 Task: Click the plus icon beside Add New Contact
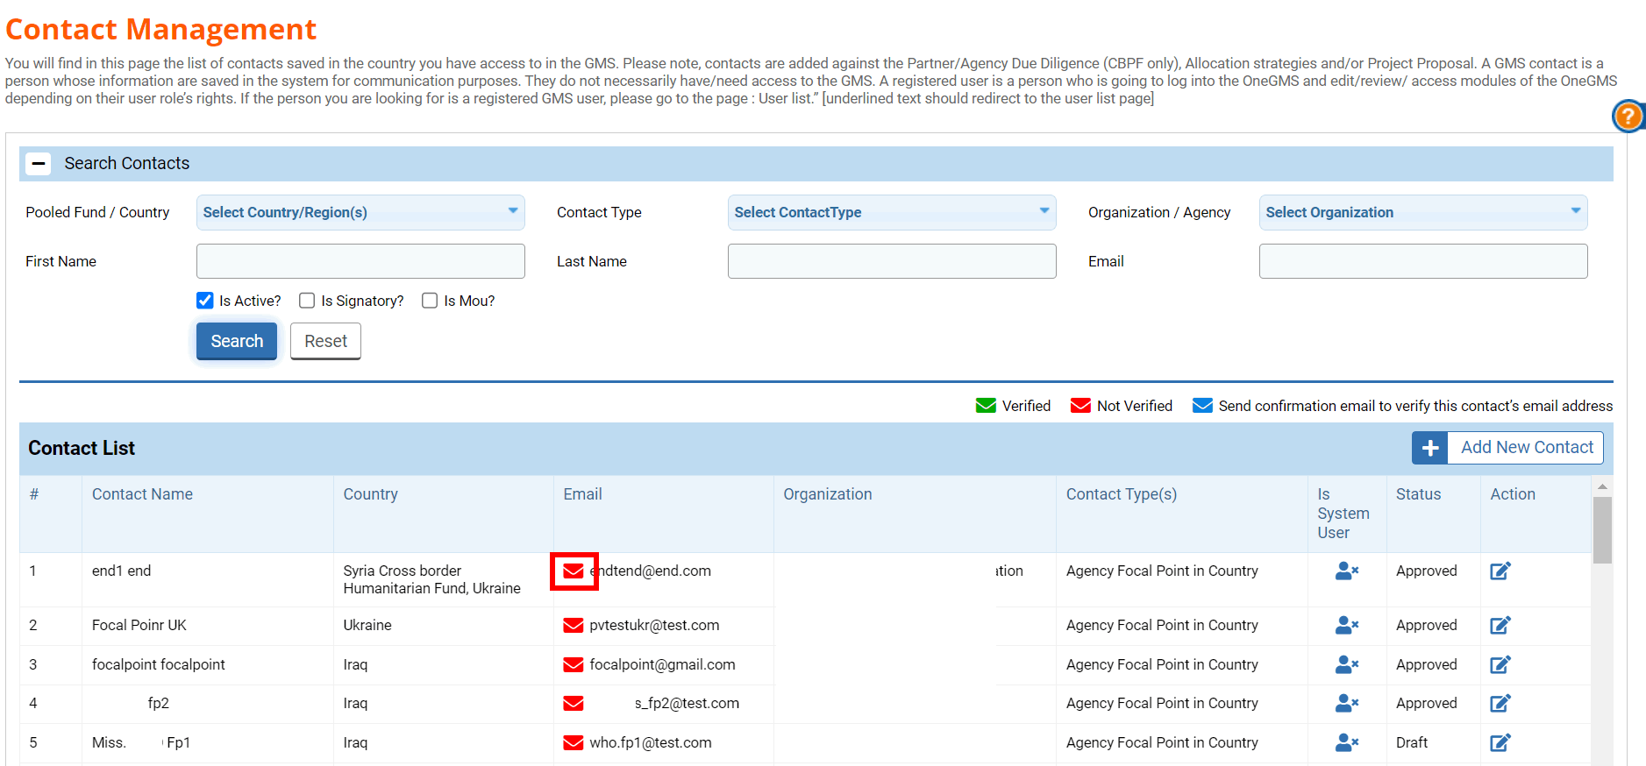pyautogui.click(x=1430, y=448)
